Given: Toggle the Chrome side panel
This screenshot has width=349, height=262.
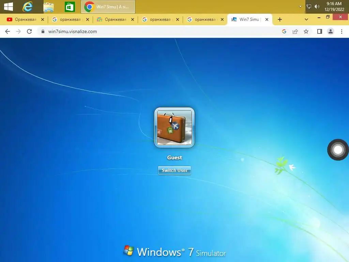Looking at the screenshot, I should click(320, 31).
